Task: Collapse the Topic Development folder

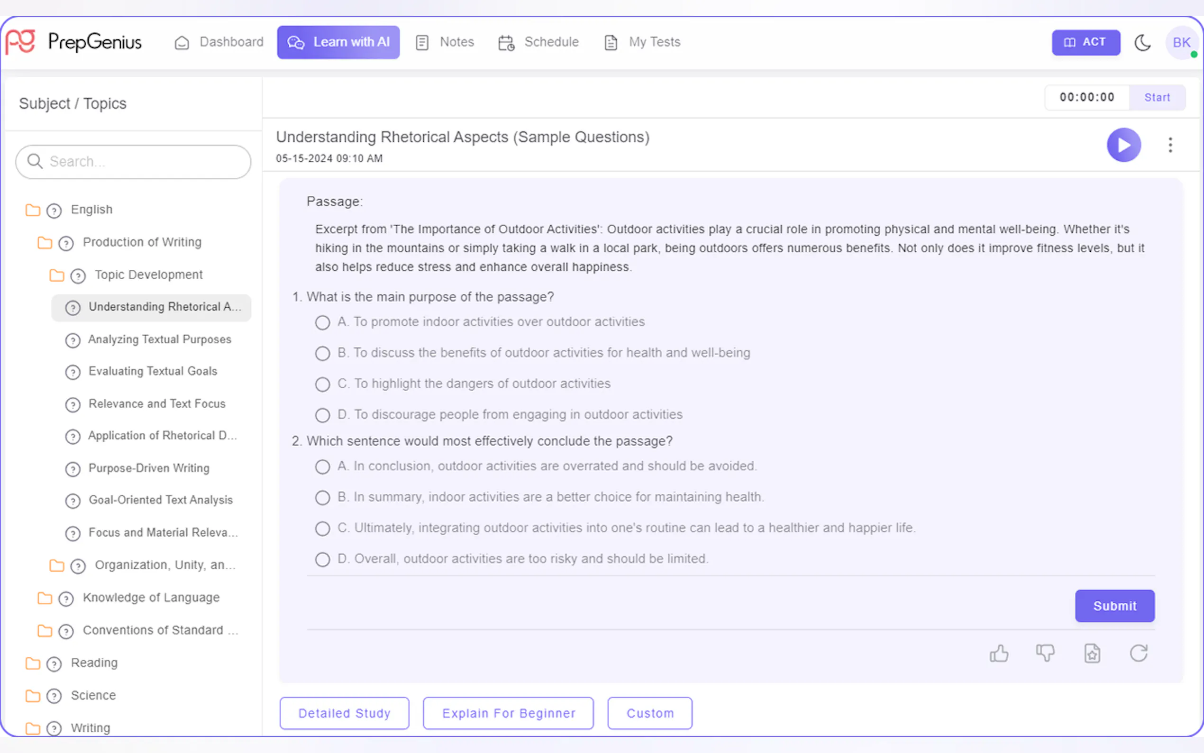Action: click(57, 275)
